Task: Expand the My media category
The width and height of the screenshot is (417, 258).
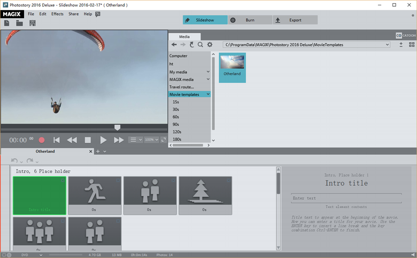Action: click(208, 72)
